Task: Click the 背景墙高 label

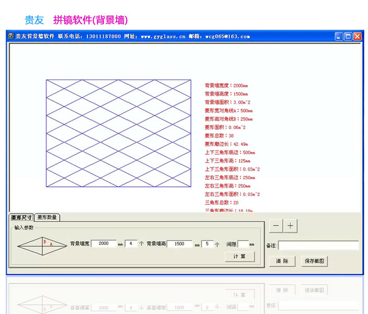Action: point(157,244)
